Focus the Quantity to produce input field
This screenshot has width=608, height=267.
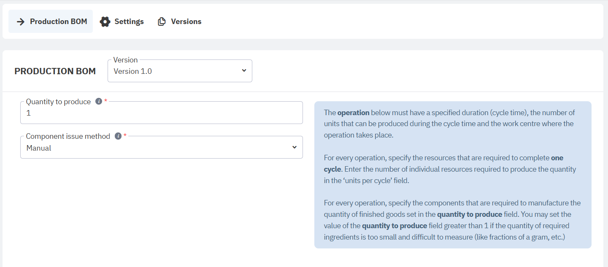click(161, 113)
